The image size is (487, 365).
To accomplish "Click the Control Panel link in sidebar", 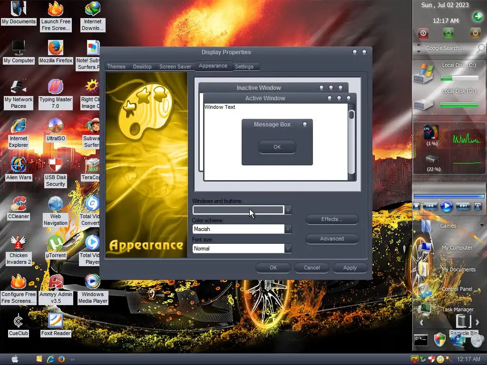I will coord(457,289).
